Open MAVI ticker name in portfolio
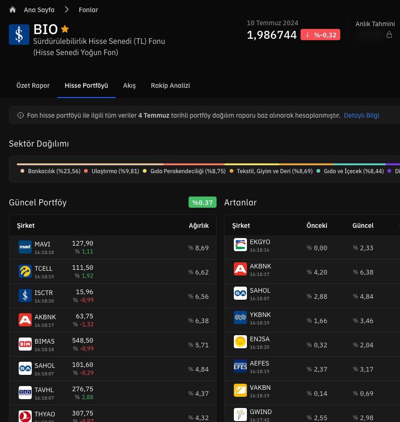 pyautogui.click(x=42, y=244)
